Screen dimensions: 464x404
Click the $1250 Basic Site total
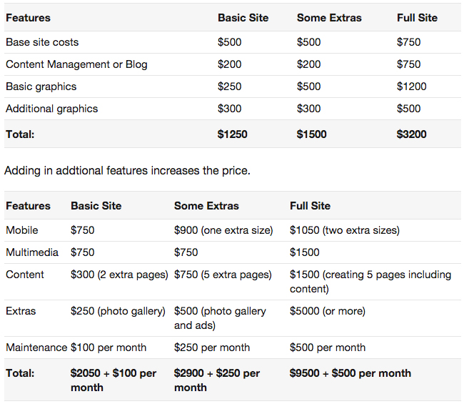[x=233, y=134]
